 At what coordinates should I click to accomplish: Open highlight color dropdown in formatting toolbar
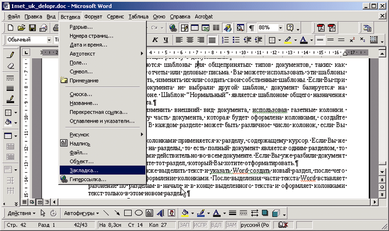click(x=295, y=40)
